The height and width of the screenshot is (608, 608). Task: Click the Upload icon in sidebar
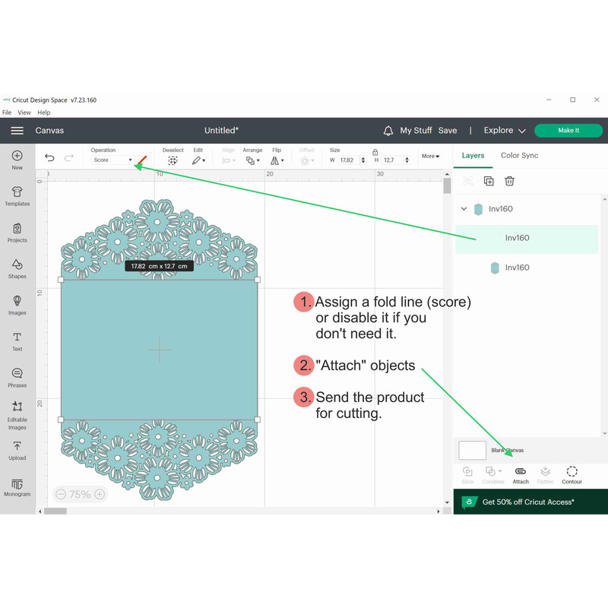tap(17, 450)
